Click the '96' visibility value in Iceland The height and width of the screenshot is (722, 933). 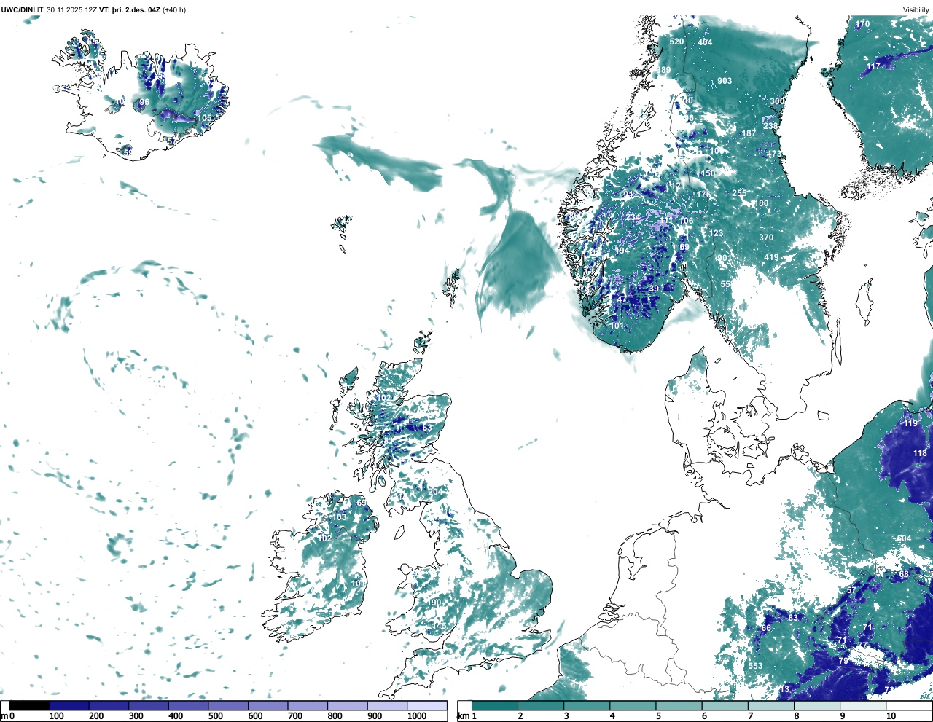[144, 103]
